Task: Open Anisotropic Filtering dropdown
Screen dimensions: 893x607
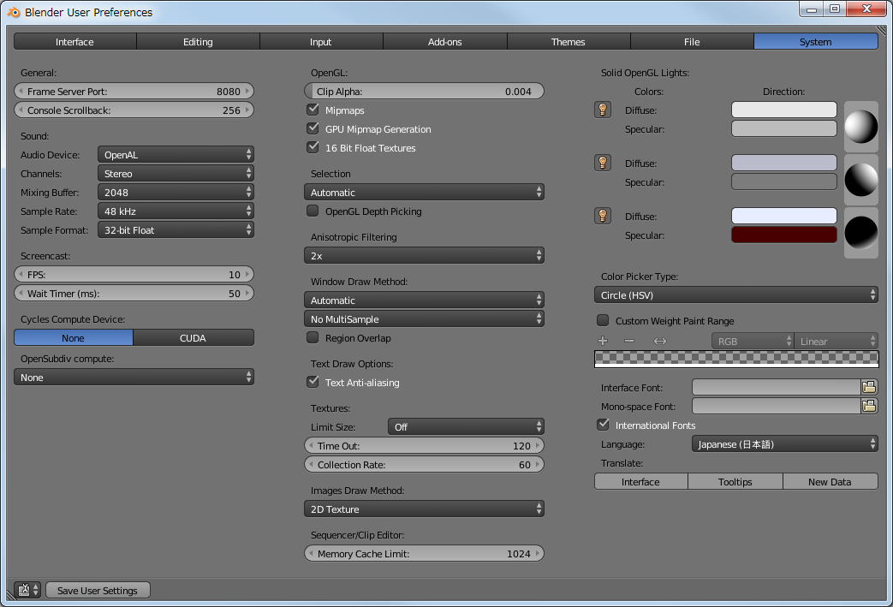Action: [x=425, y=255]
